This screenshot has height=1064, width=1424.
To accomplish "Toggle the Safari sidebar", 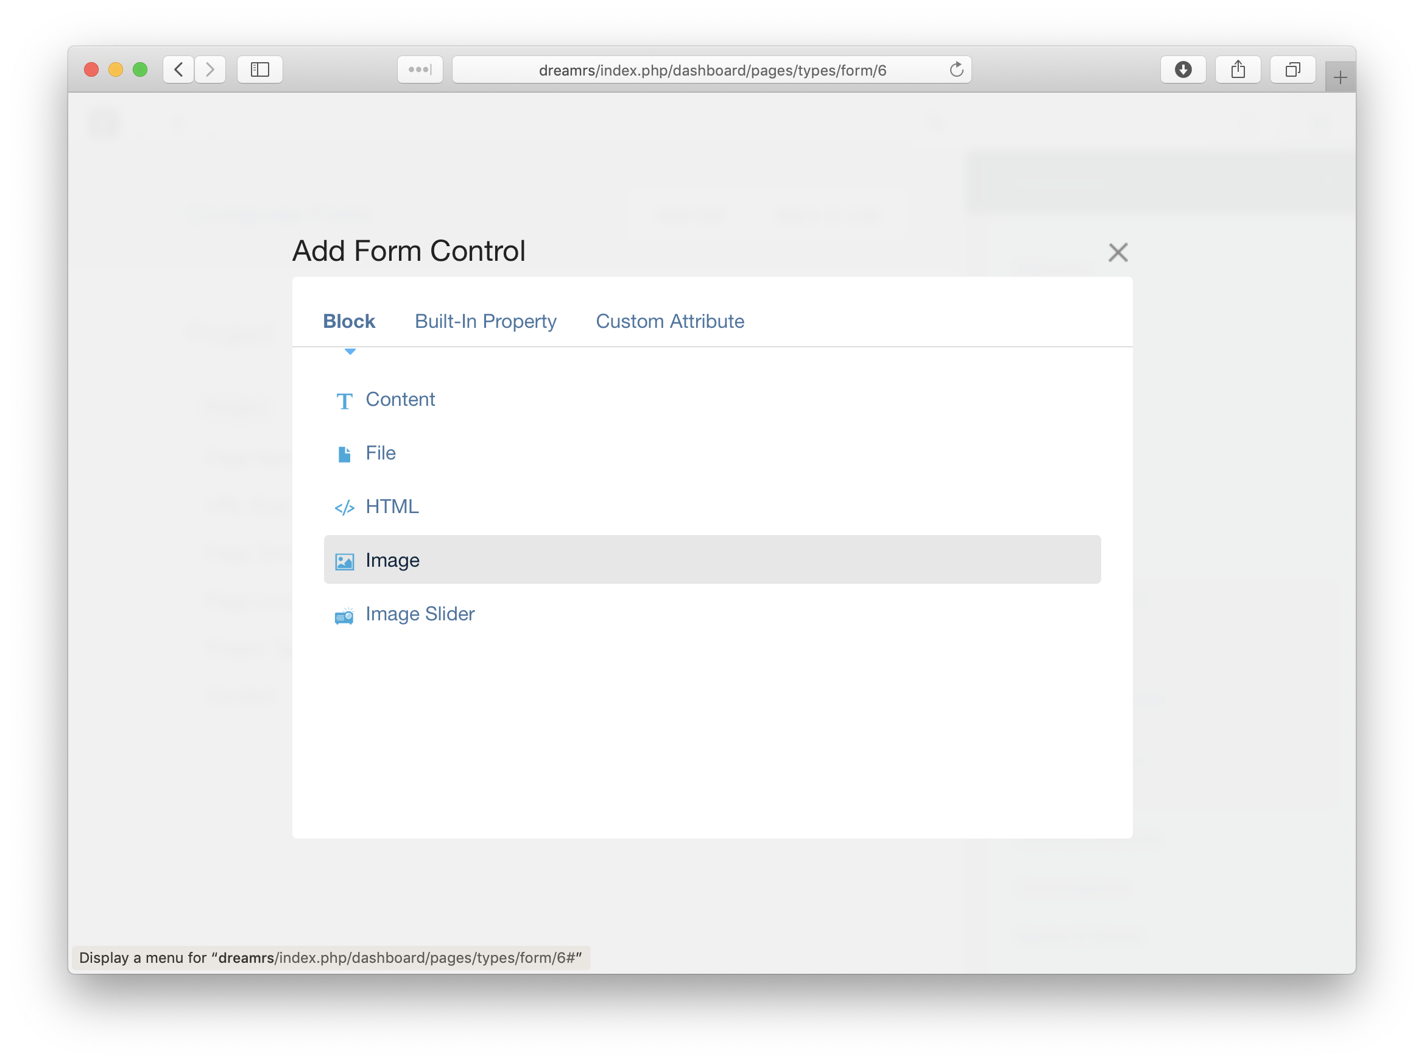I will pyautogui.click(x=259, y=69).
